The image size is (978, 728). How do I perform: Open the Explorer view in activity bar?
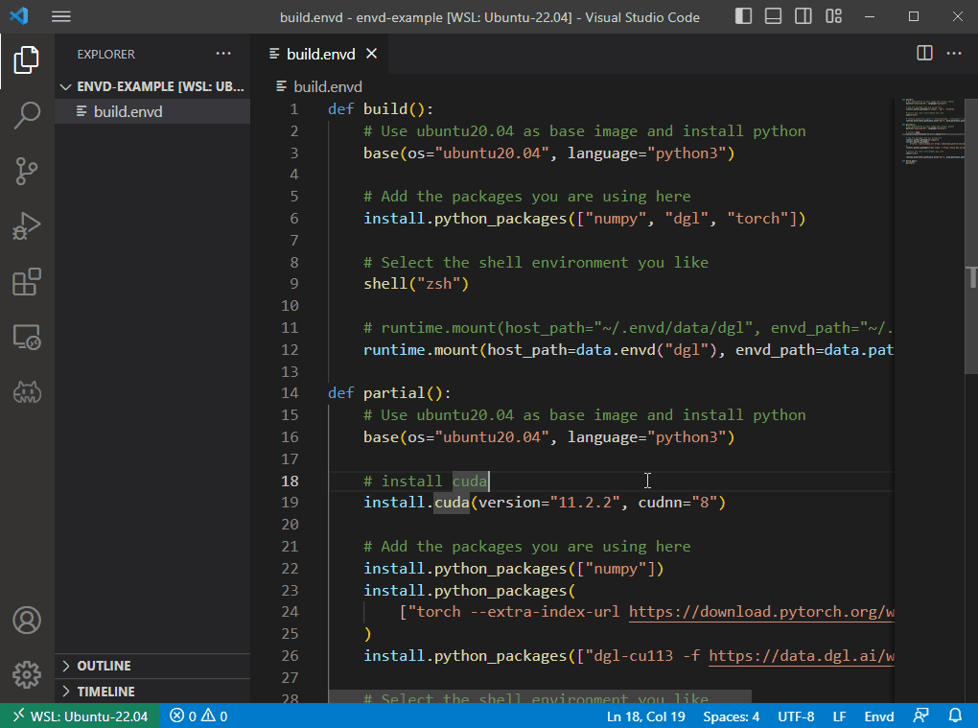(x=26, y=59)
